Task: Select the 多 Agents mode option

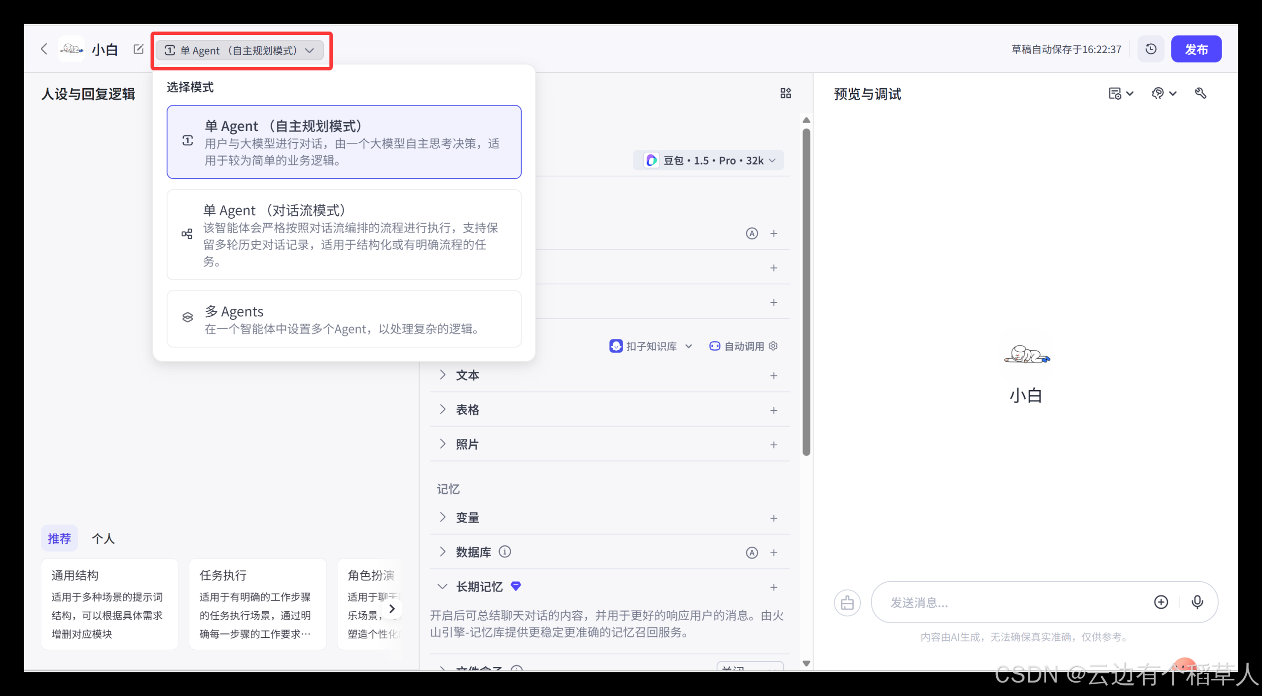Action: pos(344,319)
